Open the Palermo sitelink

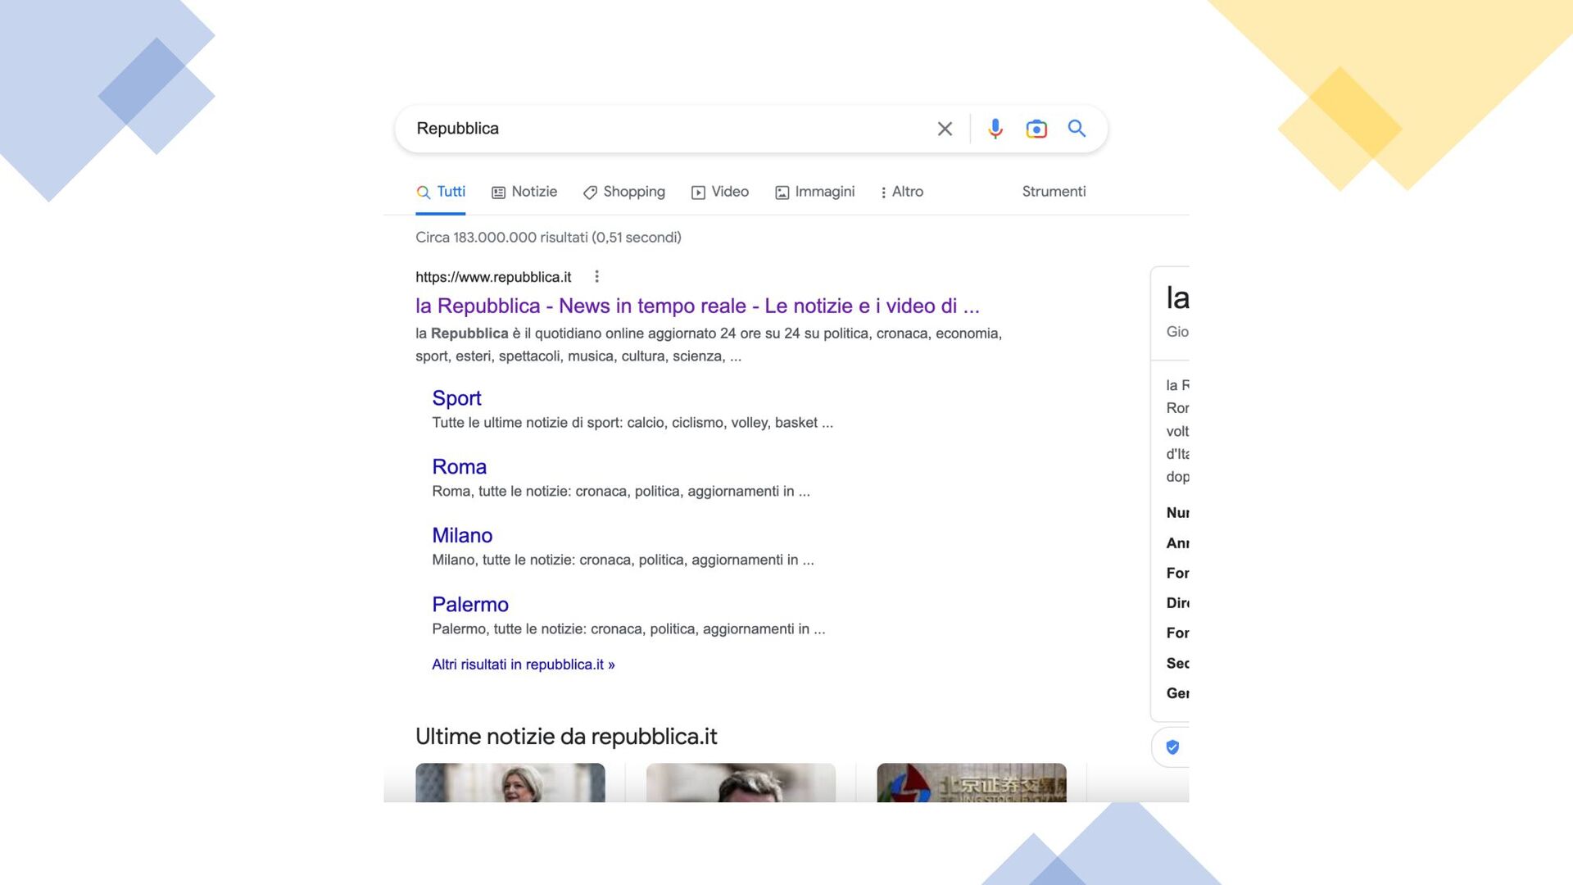(x=470, y=605)
